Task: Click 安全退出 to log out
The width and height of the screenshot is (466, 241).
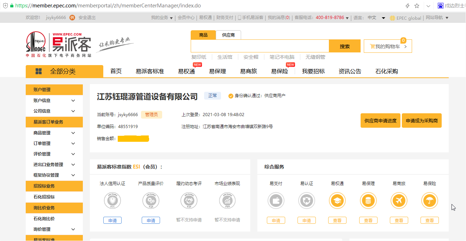Action: click(x=87, y=17)
